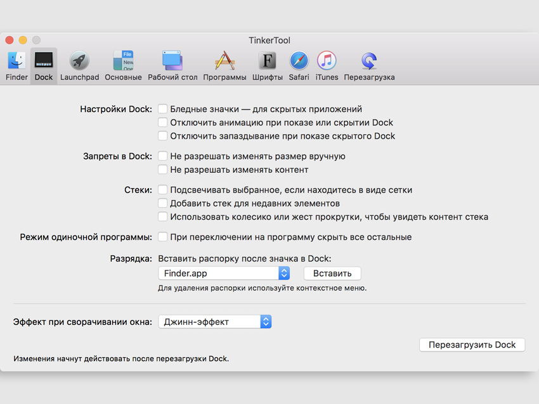Viewport: 539px width, 404px height.
Task: Open the Основные settings icon
Action: coord(123,61)
